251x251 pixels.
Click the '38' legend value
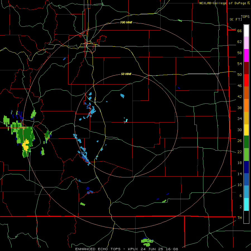click(240, 108)
